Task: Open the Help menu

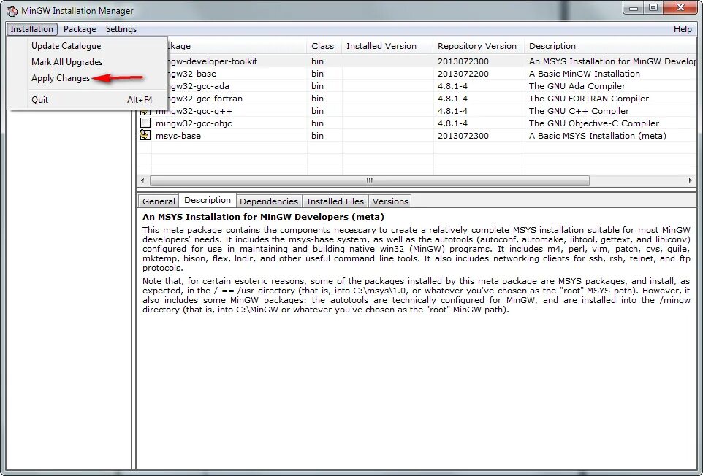Action: pyautogui.click(x=683, y=29)
